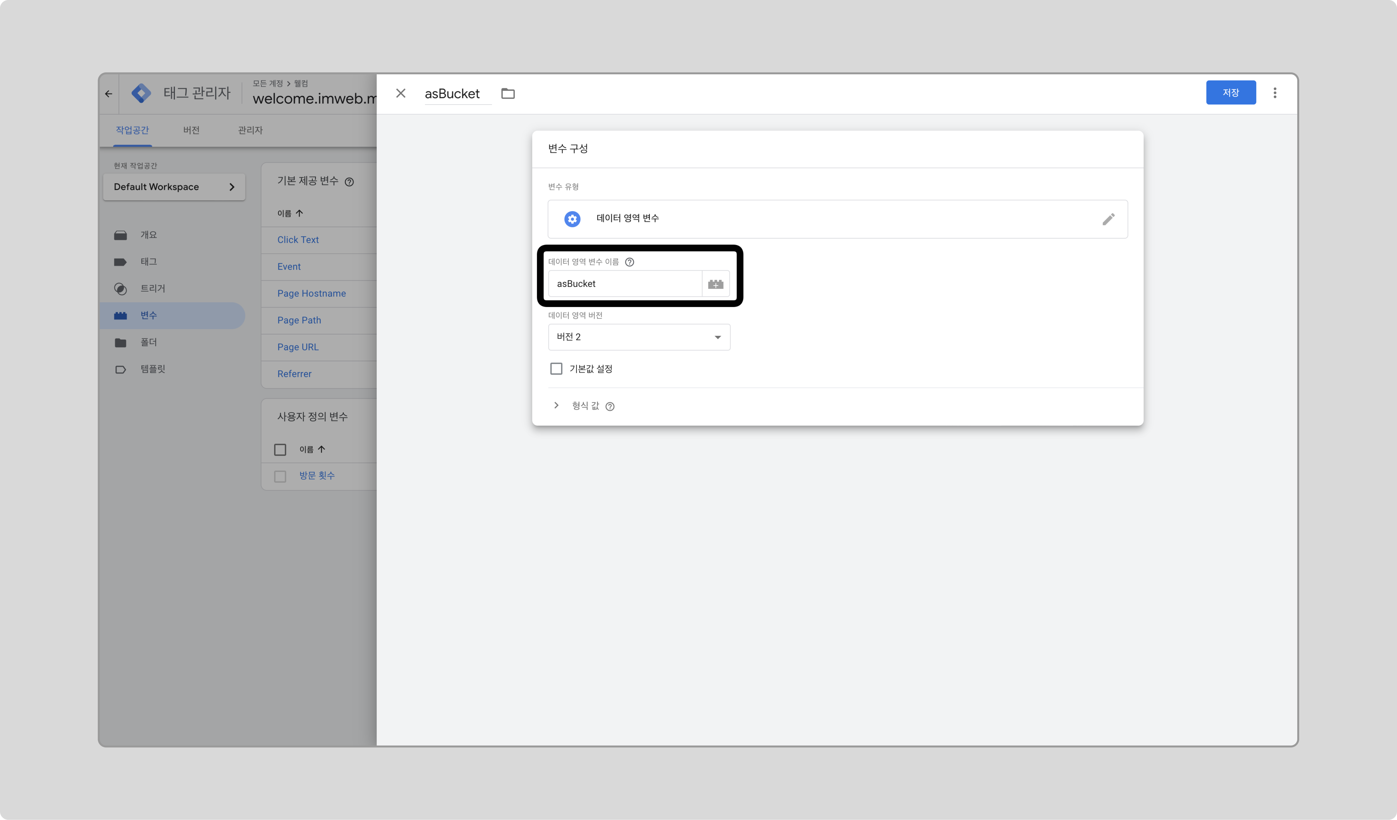Open 트리거 in the sidebar menu
The image size is (1397, 820).
click(153, 289)
